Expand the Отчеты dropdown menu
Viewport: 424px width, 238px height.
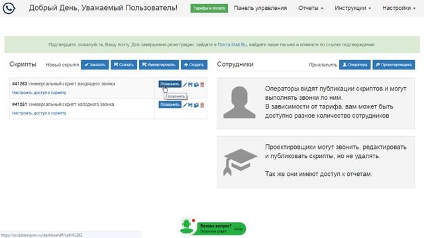pos(311,8)
